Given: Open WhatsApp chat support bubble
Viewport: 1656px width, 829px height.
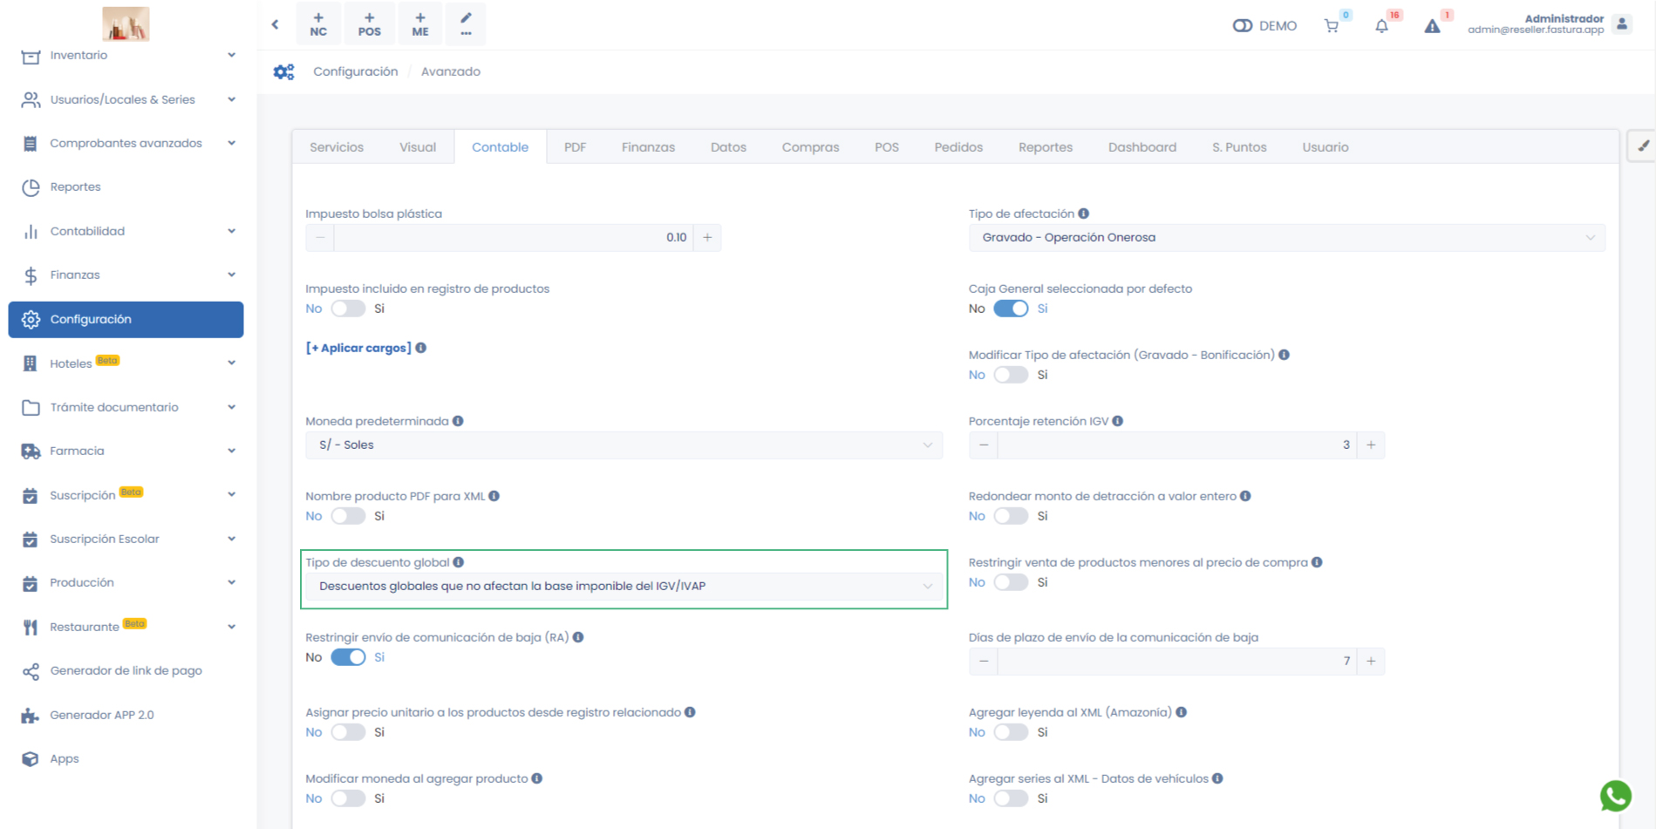Looking at the screenshot, I should pos(1615,795).
